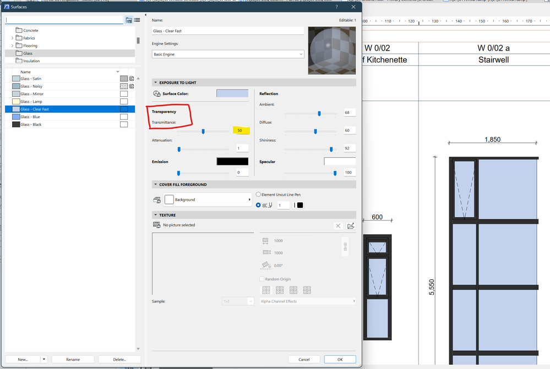Collapse the Cover Fill Foreground section
This screenshot has width=550, height=369.
click(x=155, y=184)
